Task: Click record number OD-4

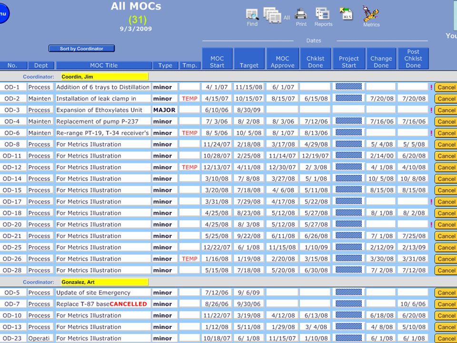Action: point(12,121)
